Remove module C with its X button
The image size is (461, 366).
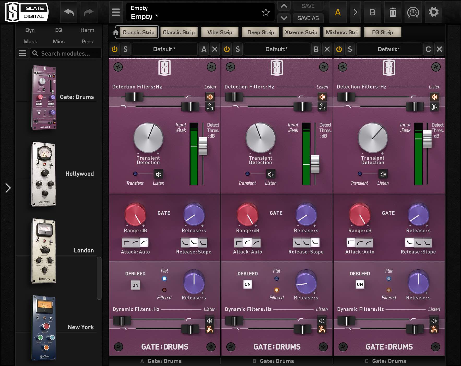439,49
